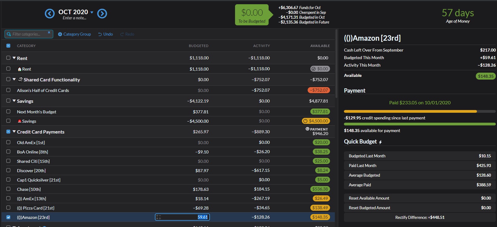Toggle the select-all checkbox in the header
Screen dimensions: 497x227
(8, 46)
